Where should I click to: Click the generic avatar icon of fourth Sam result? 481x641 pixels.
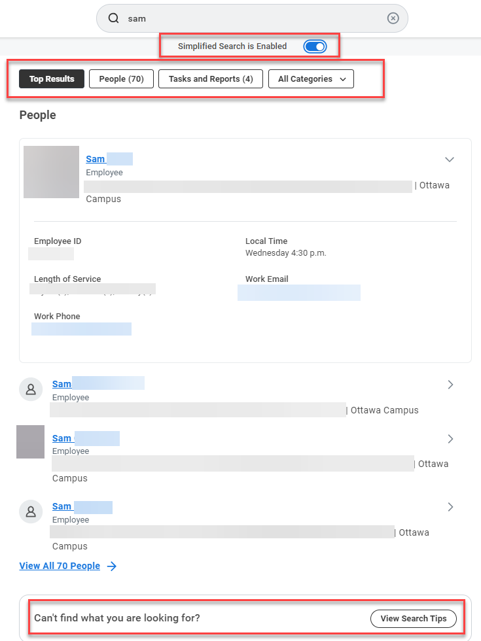[x=30, y=511]
